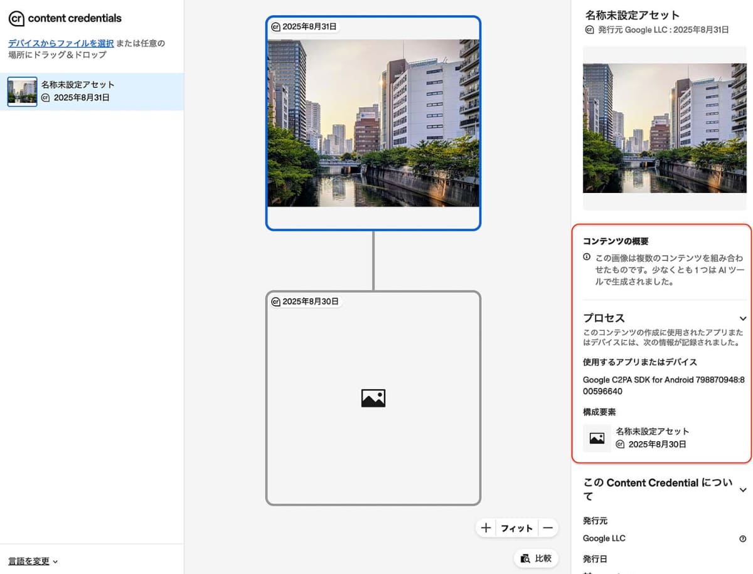753x574 pixels.
Task: Zoom in with the plus icon
Action: [486, 527]
